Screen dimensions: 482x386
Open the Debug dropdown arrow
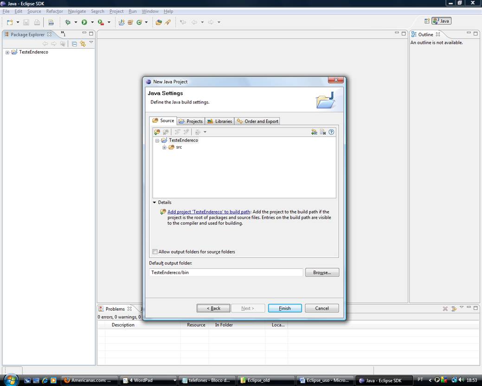pos(76,22)
